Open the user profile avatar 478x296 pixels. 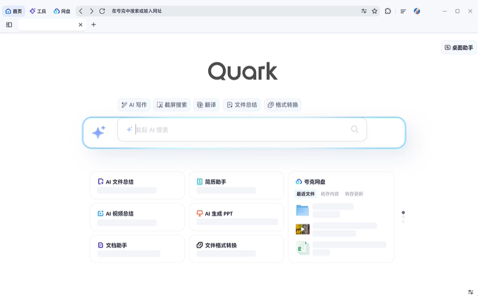coord(417,11)
